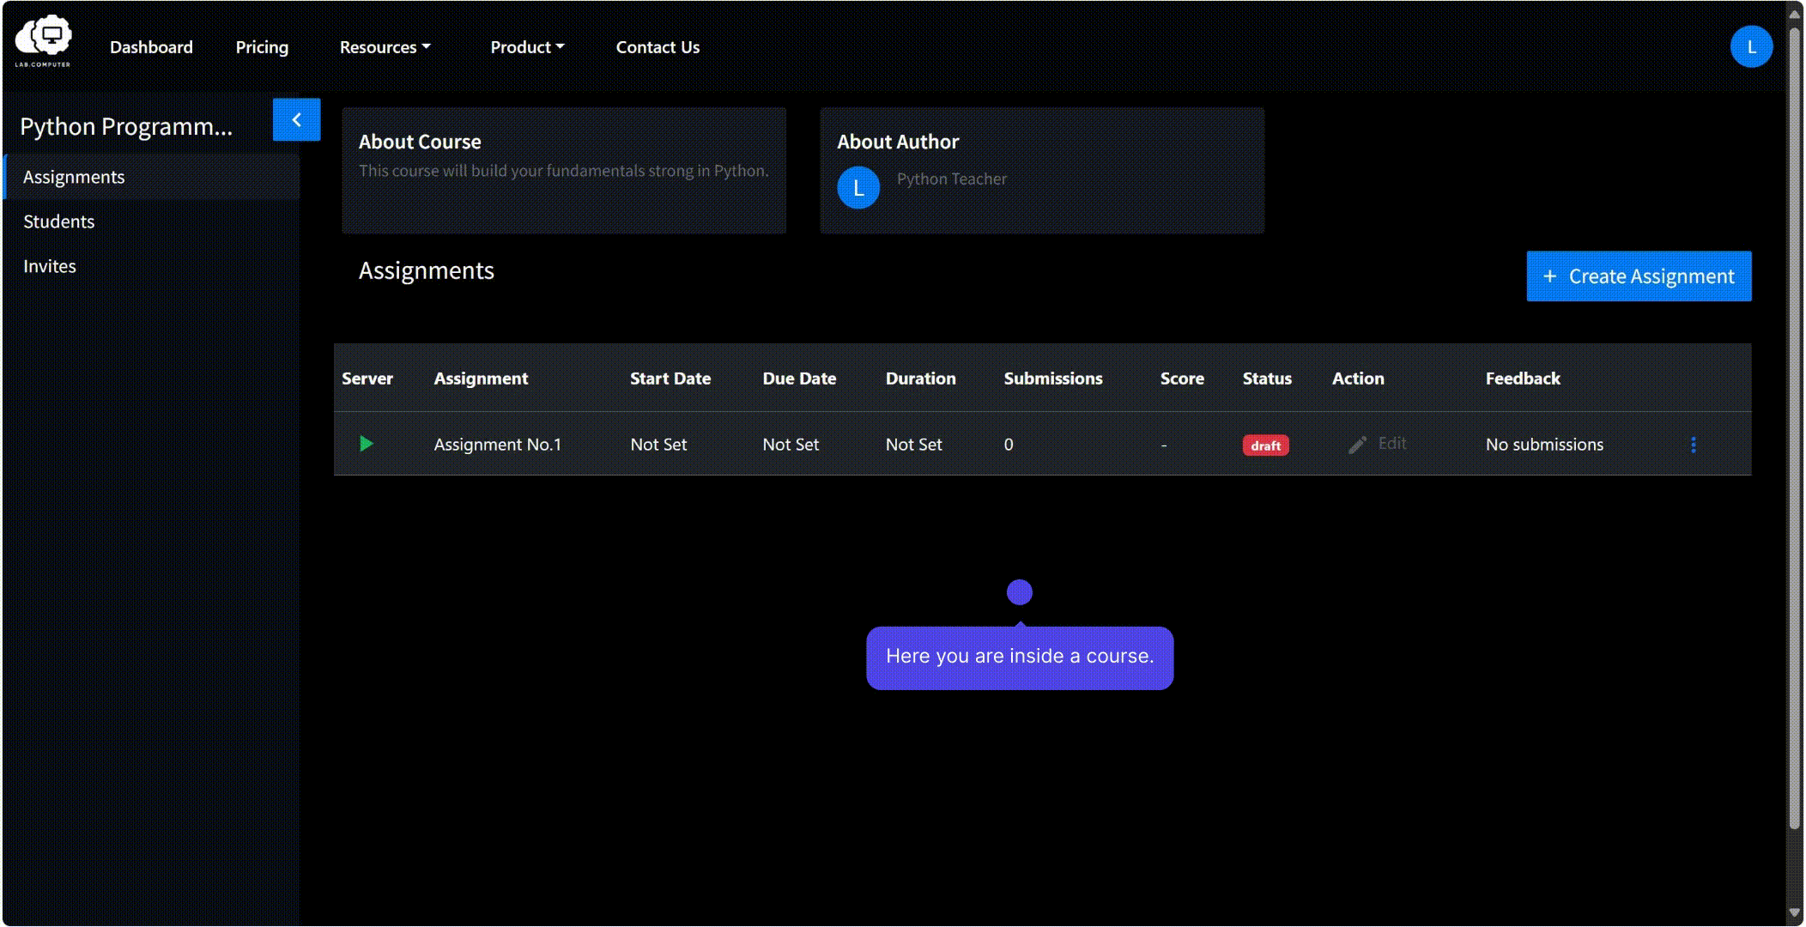Click the draft status badge
This screenshot has height=927, width=1806.
(x=1265, y=445)
